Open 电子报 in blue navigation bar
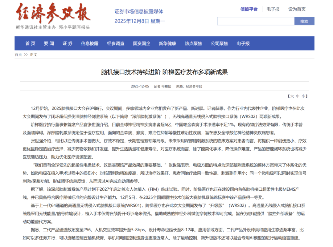 click(x=243, y=43)
